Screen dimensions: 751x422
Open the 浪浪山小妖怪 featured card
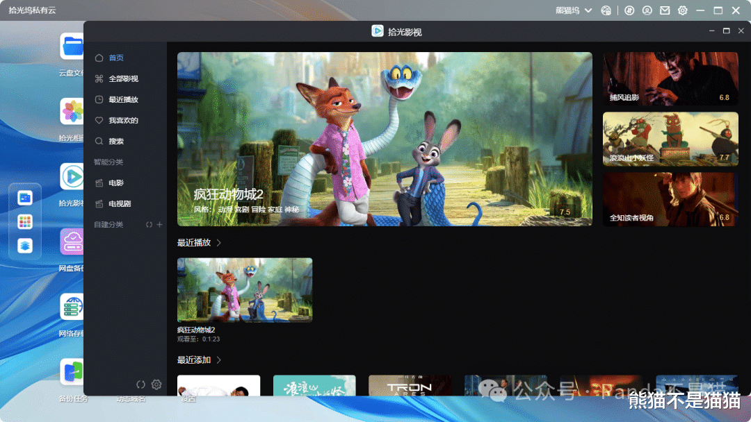pyautogui.click(x=670, y=139)
